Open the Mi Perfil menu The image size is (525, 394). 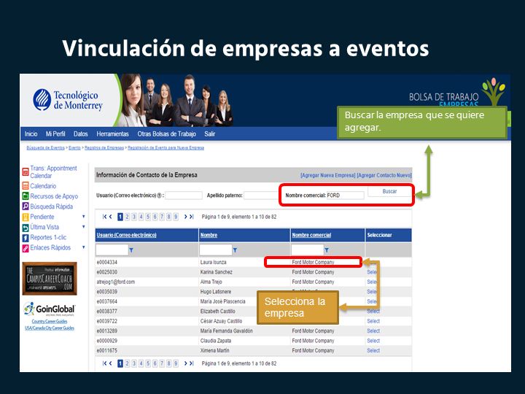click(55, 134)
